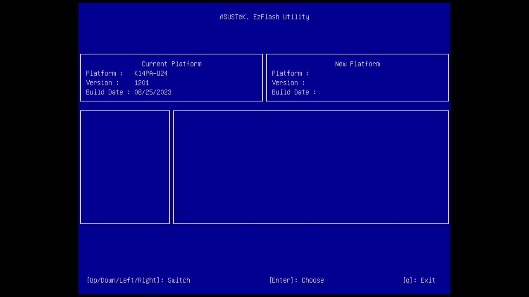The height and width of the screenshot is (297, 529).
Task: Select the Current Platform heading
Action: pyautogui.click(x=172, y=64)
